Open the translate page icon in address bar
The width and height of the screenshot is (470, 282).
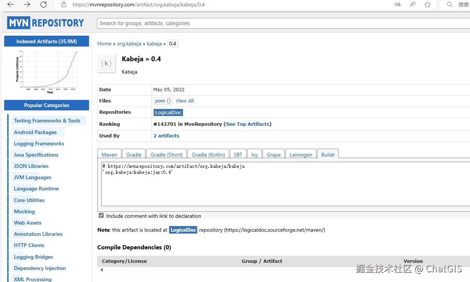point(397,5)
